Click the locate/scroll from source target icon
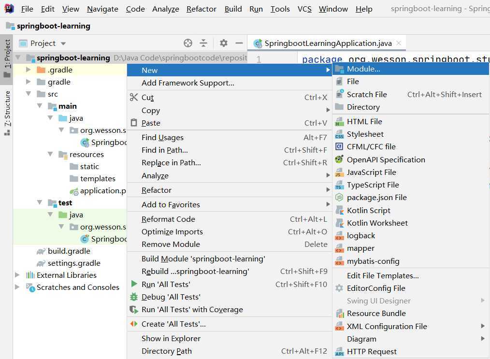 click(188, 43)
